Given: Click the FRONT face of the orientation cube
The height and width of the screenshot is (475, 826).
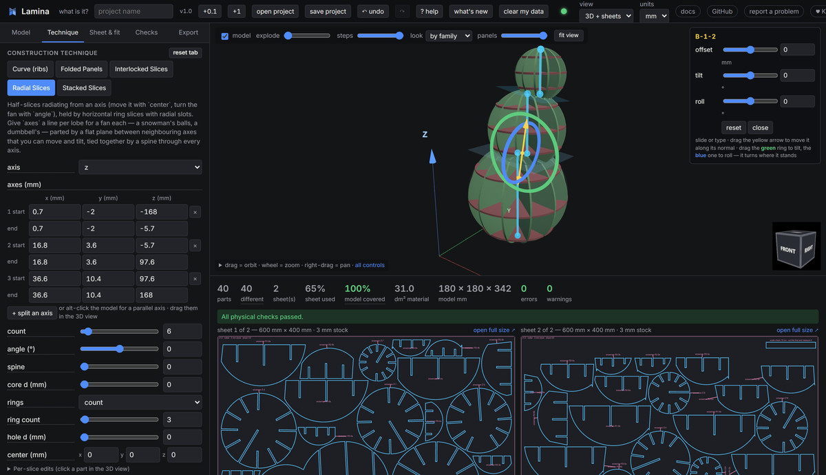Looking at the screenshot, I should tap(787, 249).
